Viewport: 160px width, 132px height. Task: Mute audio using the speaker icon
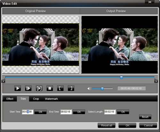click(89, 88)
